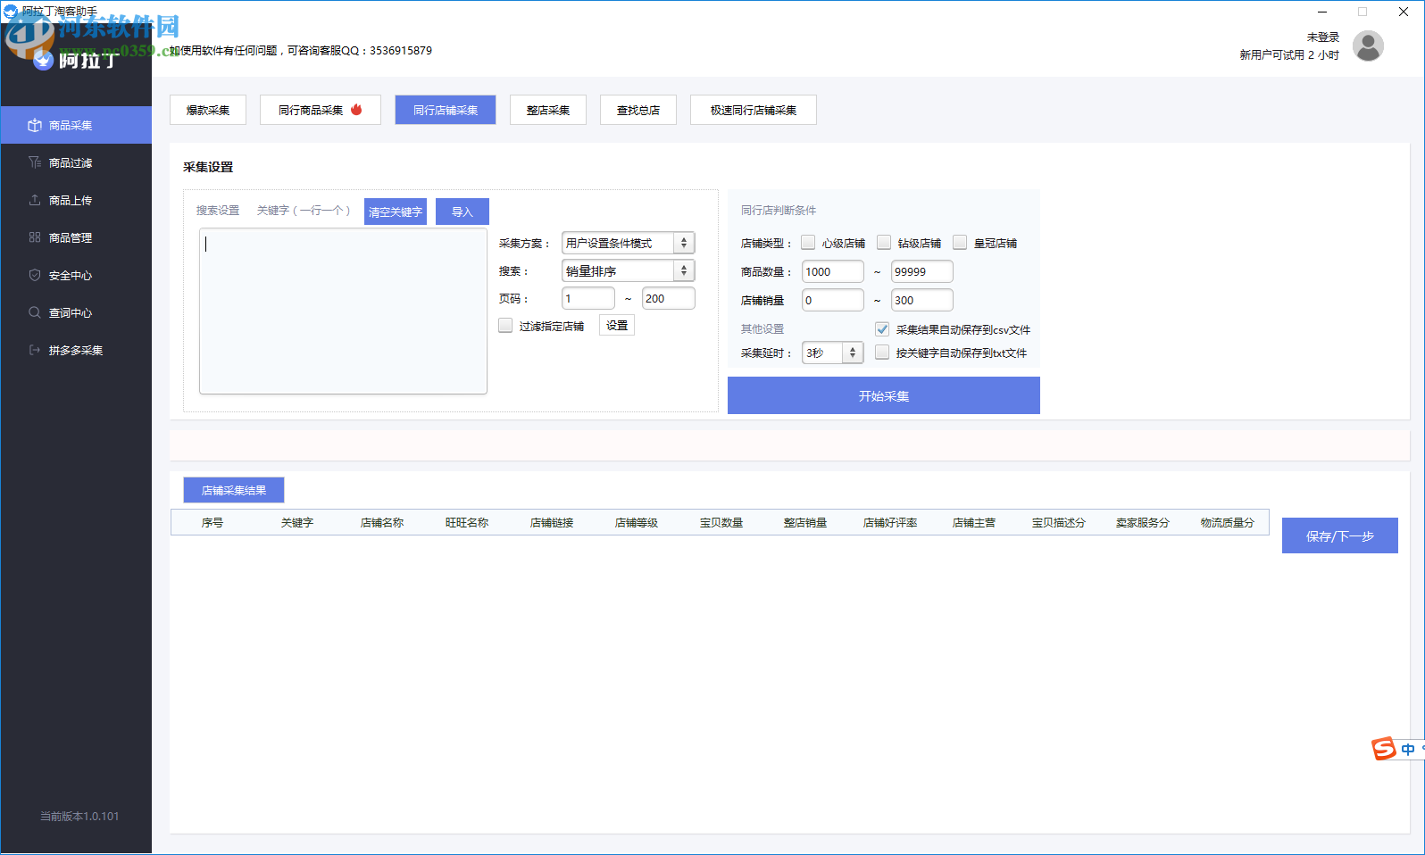
Task: Open the 拼多多采集 sidebar menu
Action: pyautogui.click(x=76, y=350)
